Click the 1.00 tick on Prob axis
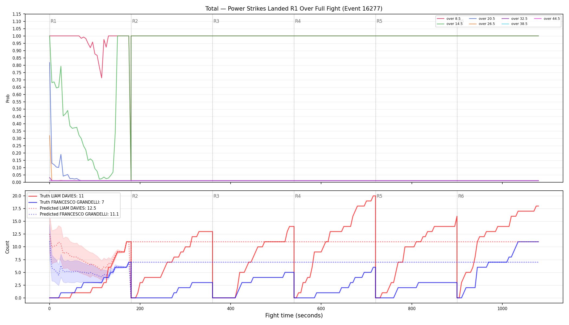This screenshot has width=569, height=325. [17, 36]
